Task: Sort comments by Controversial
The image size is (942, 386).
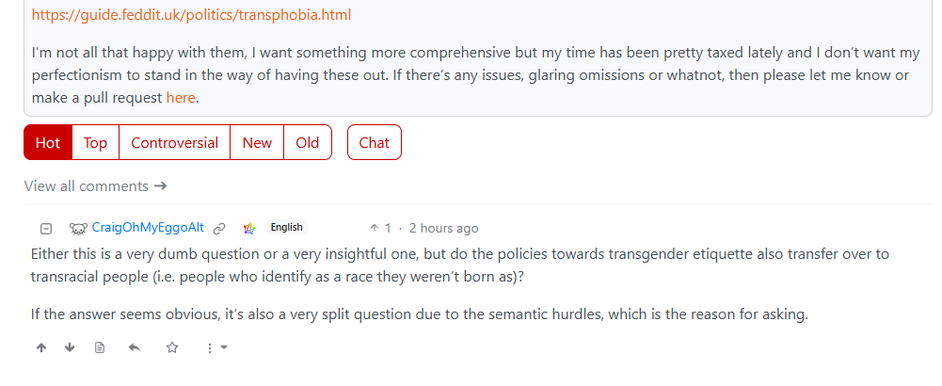Action: pyautogui.click(x=174, y=142)
